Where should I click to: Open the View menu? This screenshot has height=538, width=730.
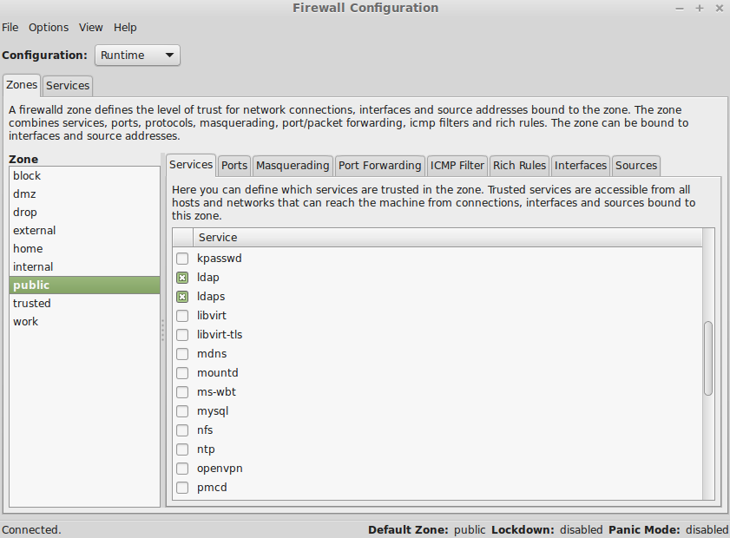[91, 28]
